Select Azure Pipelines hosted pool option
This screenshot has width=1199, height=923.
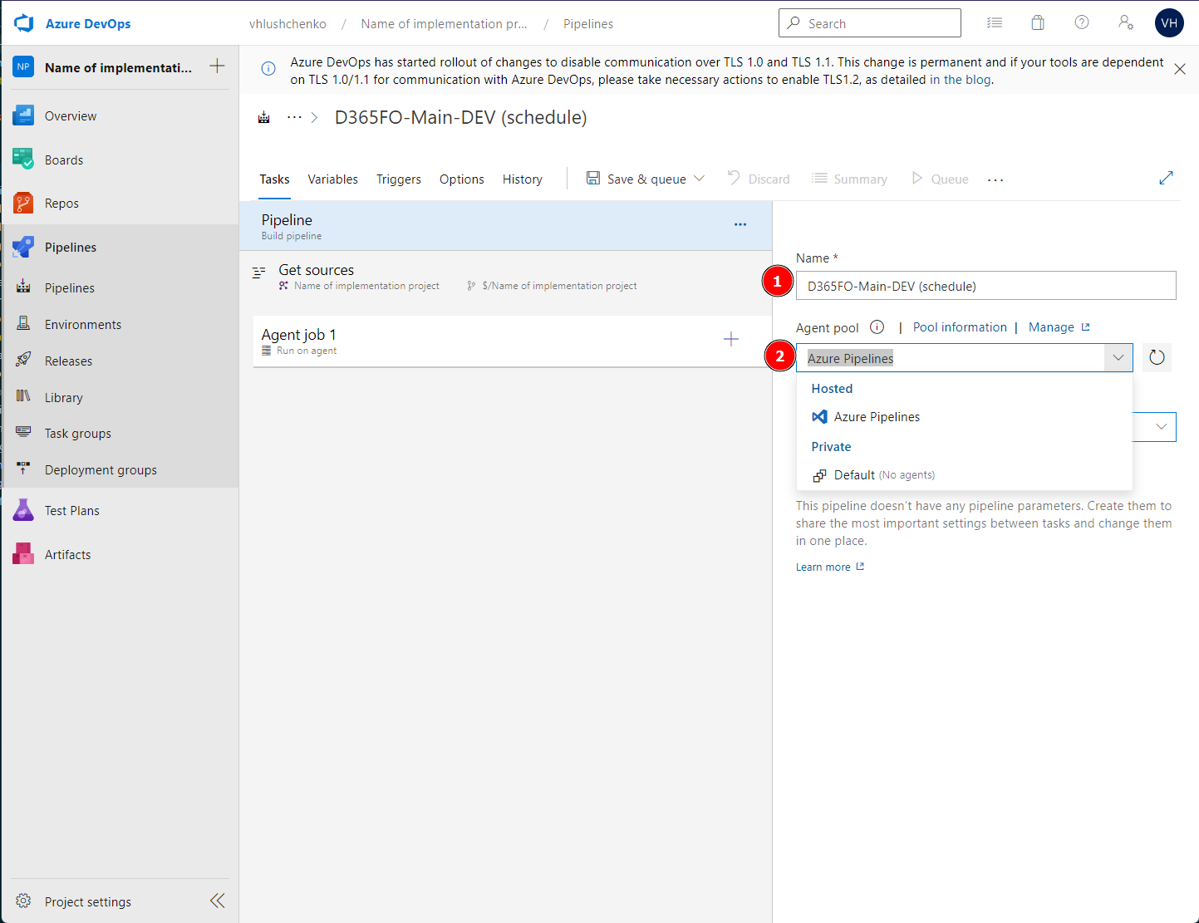(x=877, y=417)
